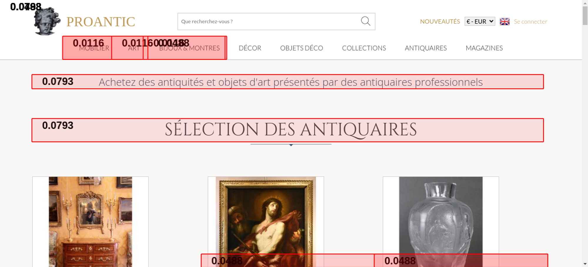
Task: Click the magnifying glass search icon
Action: click(365, 21)
